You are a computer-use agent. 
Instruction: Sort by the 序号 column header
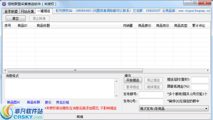point(10,26)
